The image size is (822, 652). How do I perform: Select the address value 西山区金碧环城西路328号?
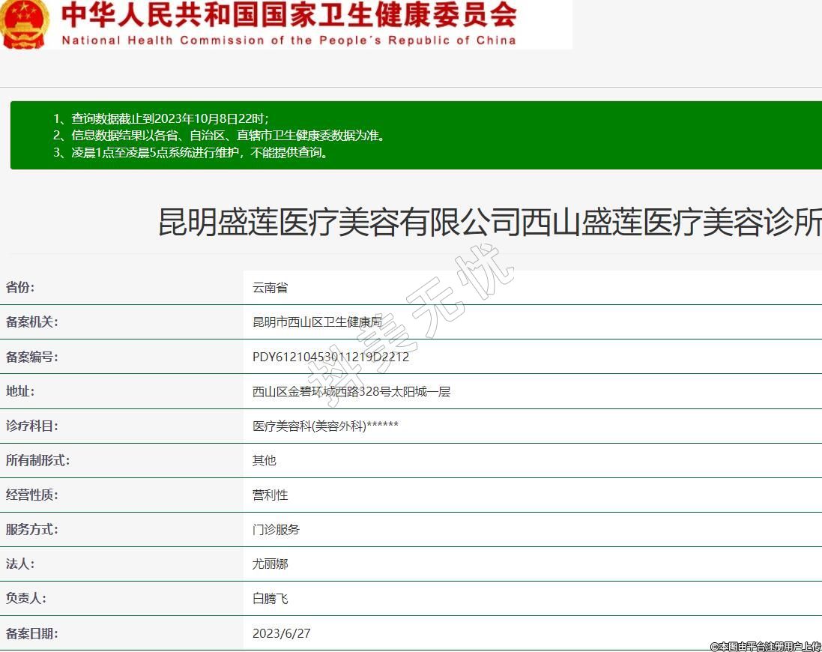351,391
